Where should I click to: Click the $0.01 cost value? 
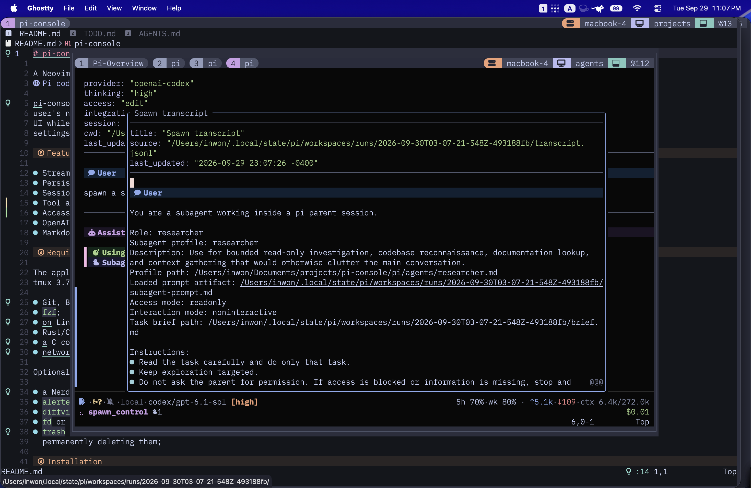coord(638,412)
